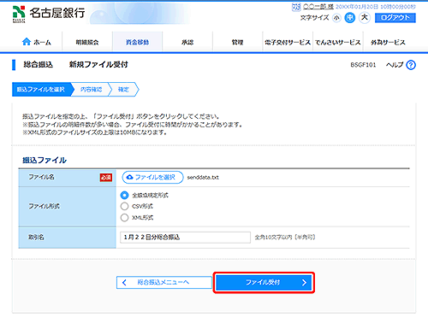Open the 電子交付サービス tab
Screen dimensions: 428x329
coord(288,42)
